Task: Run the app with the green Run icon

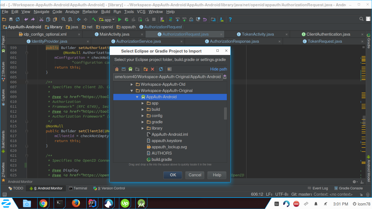Action: 120,19
